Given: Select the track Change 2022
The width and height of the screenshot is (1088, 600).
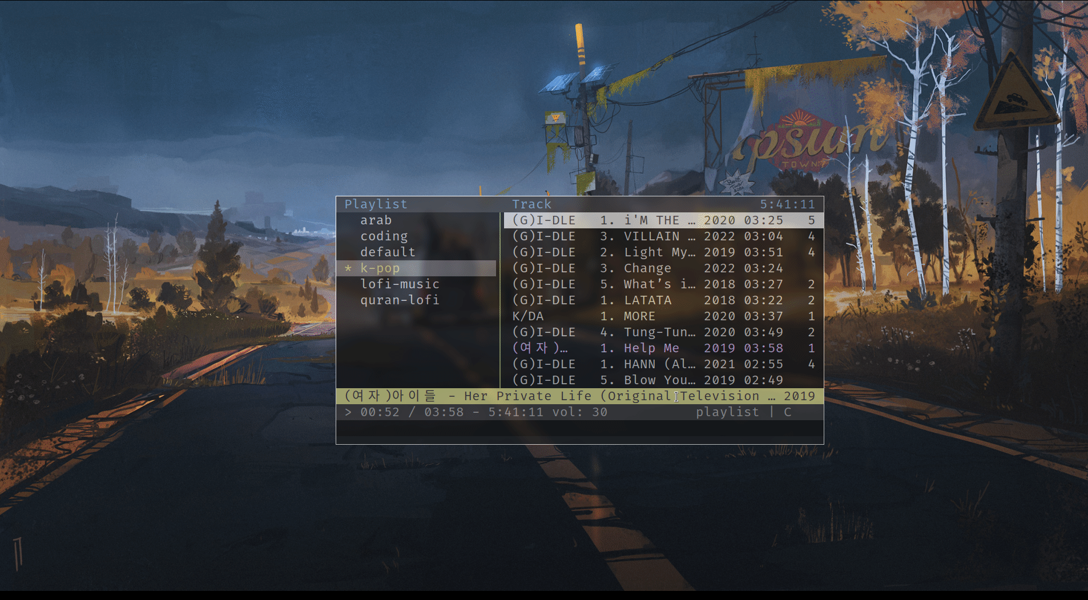Looking at the screenshot, I should click(663, 268).
